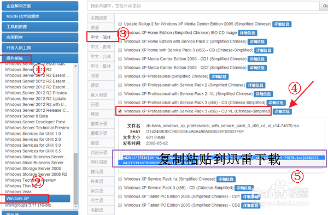Switch to the 韩语 language tab
Screen dimensions: 328x215
(x=101, y=114)
